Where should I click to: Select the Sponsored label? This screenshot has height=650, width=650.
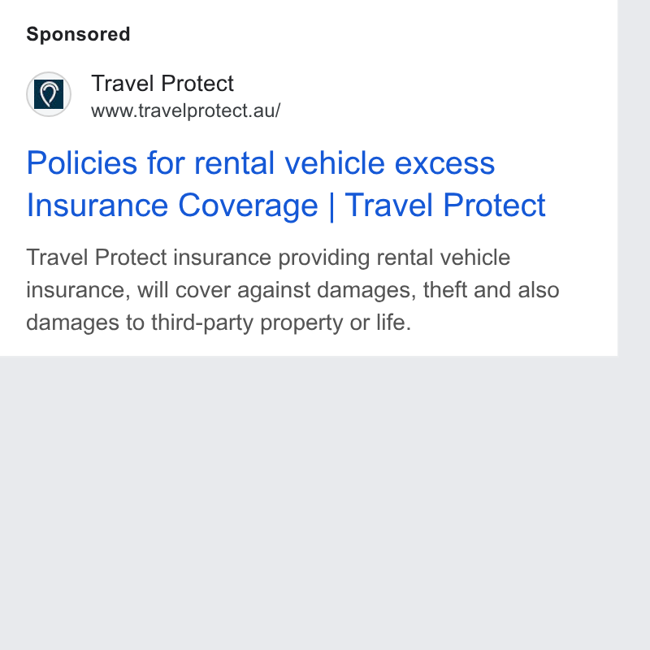(x=78, y=34)
